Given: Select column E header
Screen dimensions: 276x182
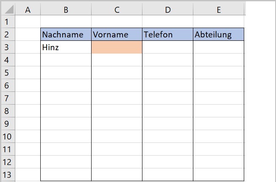Looking at the screenshot, I should pyautogui.click(x=218, y=9).
